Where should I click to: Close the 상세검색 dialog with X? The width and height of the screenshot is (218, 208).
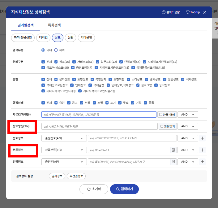(205, 12)
